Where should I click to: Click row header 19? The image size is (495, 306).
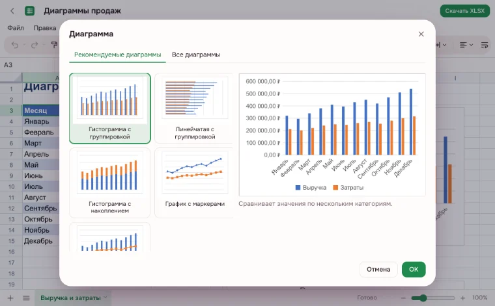(x=11, y=285)
